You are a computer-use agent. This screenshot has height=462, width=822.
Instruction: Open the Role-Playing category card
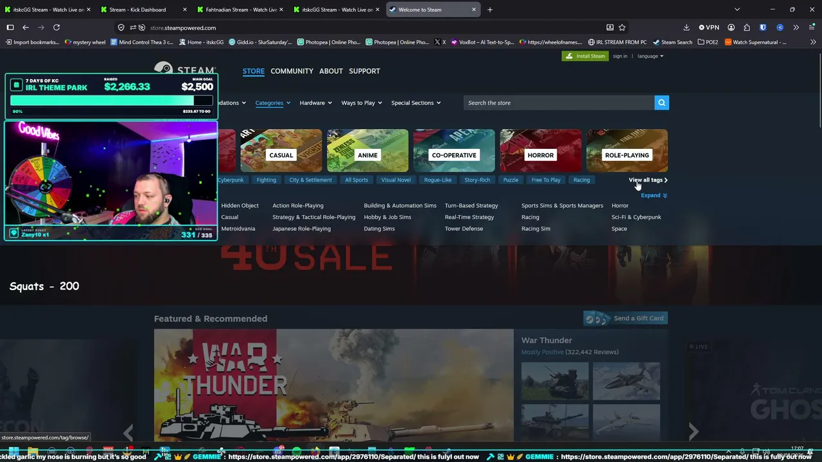click(627, 151)
